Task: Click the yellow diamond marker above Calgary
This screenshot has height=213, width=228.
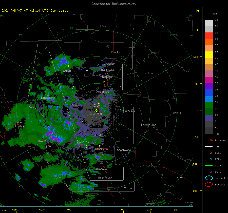Action: (x=100, y=146)
